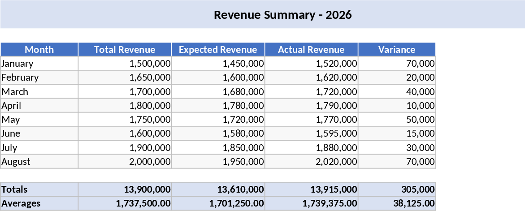Screen dimensions: 525x211
Task: Click the Expected Revenue header cell
Action: tap(218, 50)
